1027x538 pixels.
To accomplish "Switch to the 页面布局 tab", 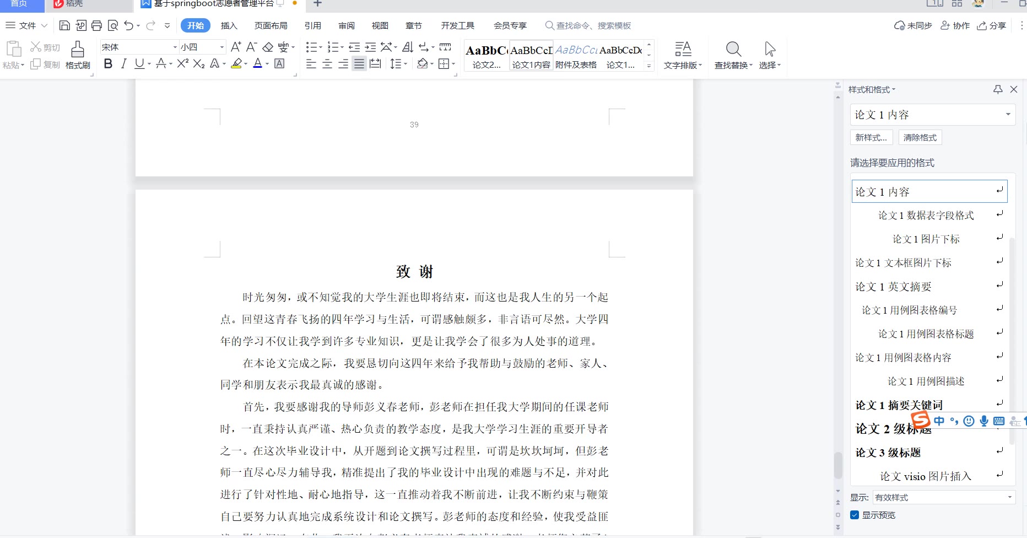I will (x=271, y=25).
